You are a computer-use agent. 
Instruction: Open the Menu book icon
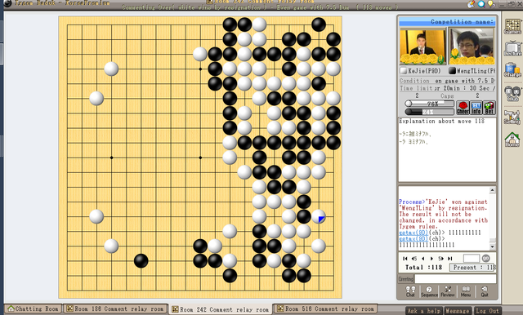(x=466, y=291)
